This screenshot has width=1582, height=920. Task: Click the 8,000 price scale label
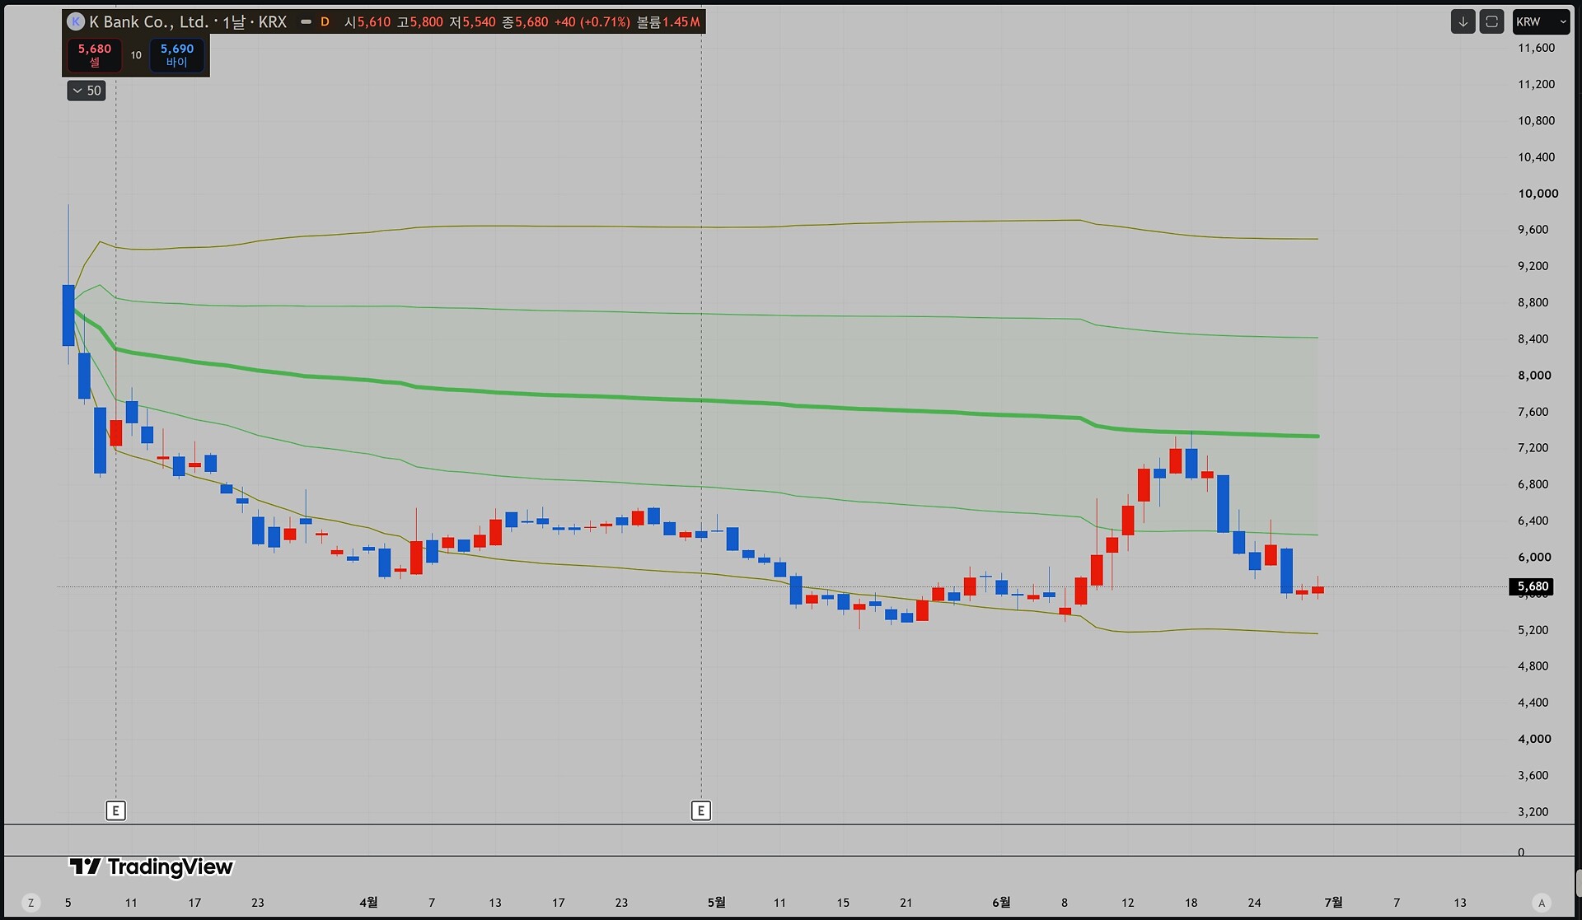(1534, 376)
